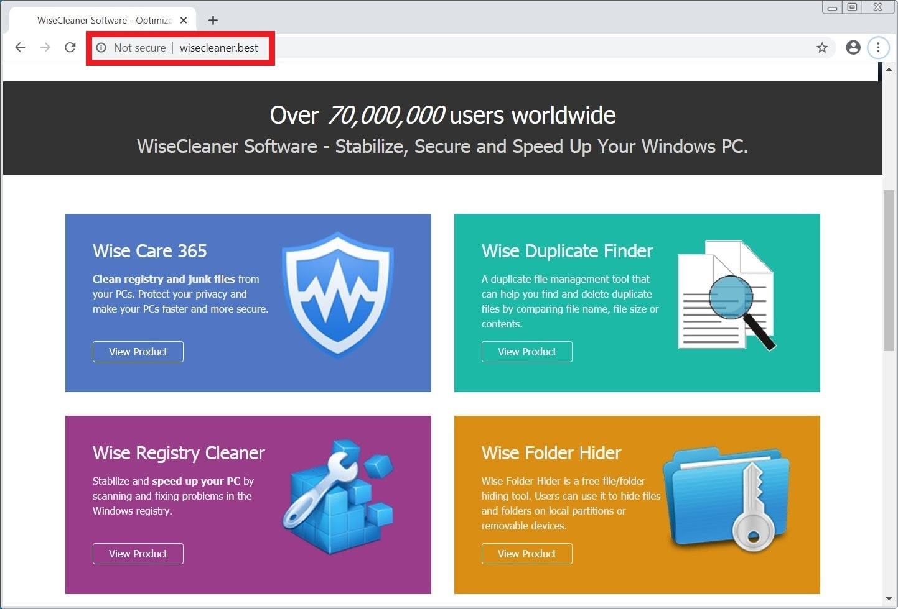Screen dimensions: 898x609
Task: Click 'WiseCleaner Software - Stabilize, Secure' subtitle
Action: (x=442, y=147)
